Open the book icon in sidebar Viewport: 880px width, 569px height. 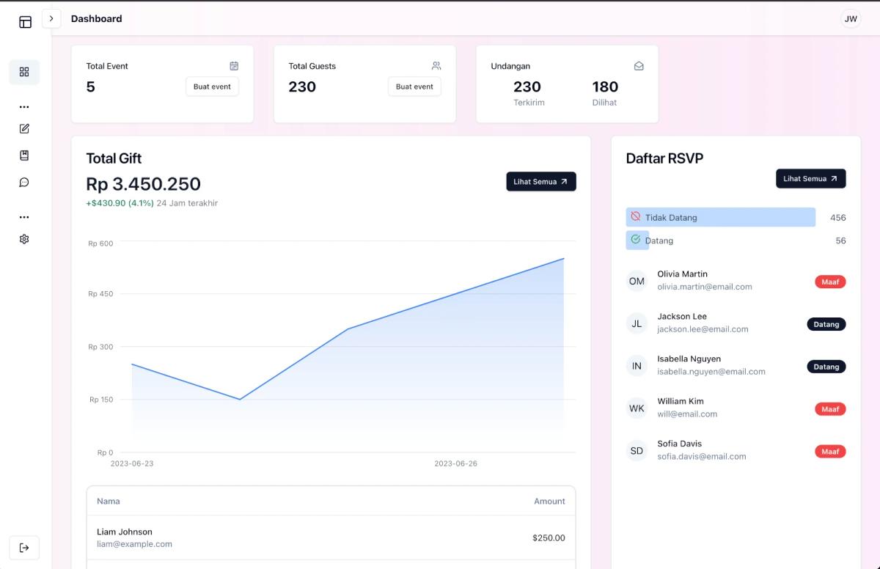pos(24,155)
